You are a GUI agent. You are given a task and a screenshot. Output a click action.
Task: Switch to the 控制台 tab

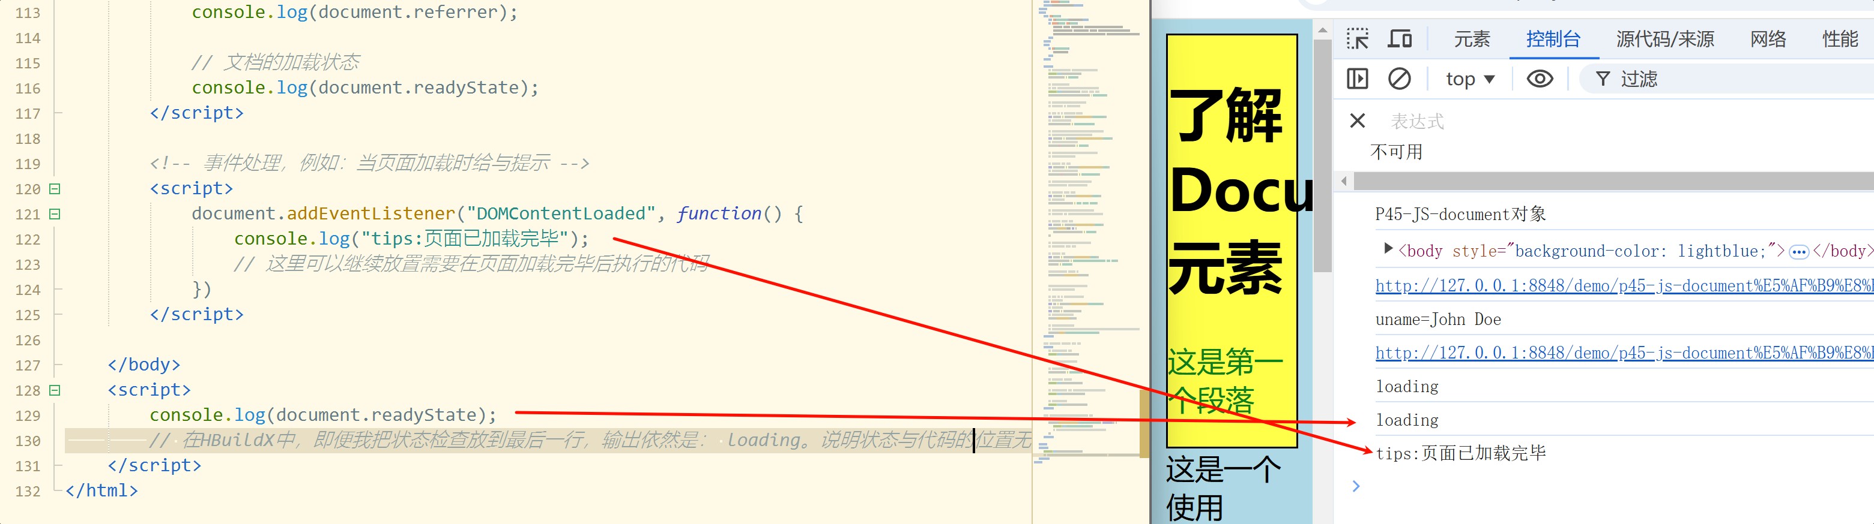[x=1553, y=39]
